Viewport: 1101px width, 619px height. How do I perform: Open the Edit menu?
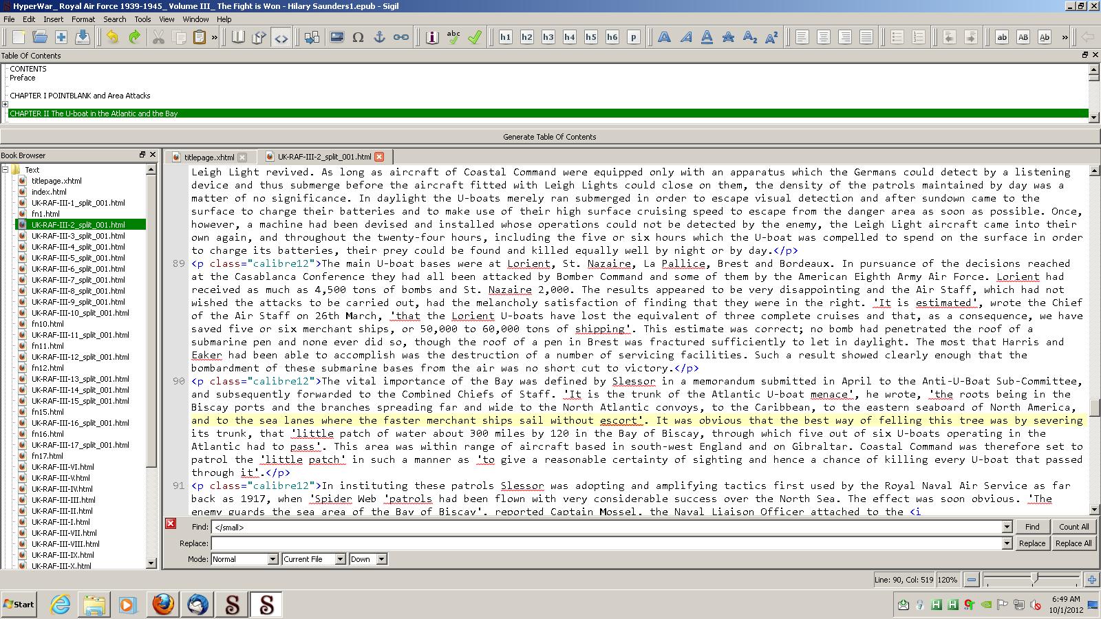pos(29,19)
